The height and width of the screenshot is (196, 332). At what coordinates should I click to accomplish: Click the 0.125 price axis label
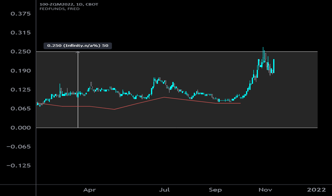pos(21,89)
